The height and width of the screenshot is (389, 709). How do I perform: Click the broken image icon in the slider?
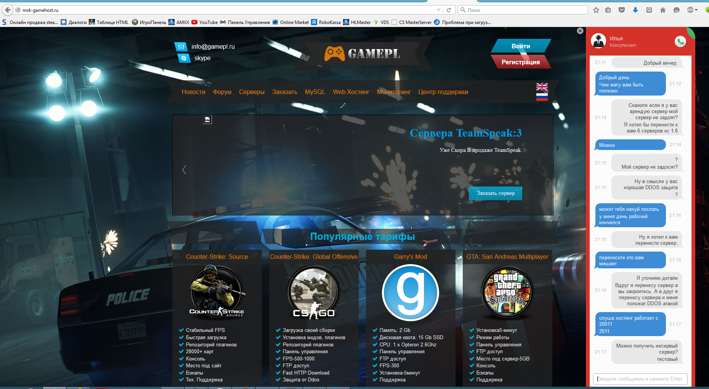[x=207, y=120]
